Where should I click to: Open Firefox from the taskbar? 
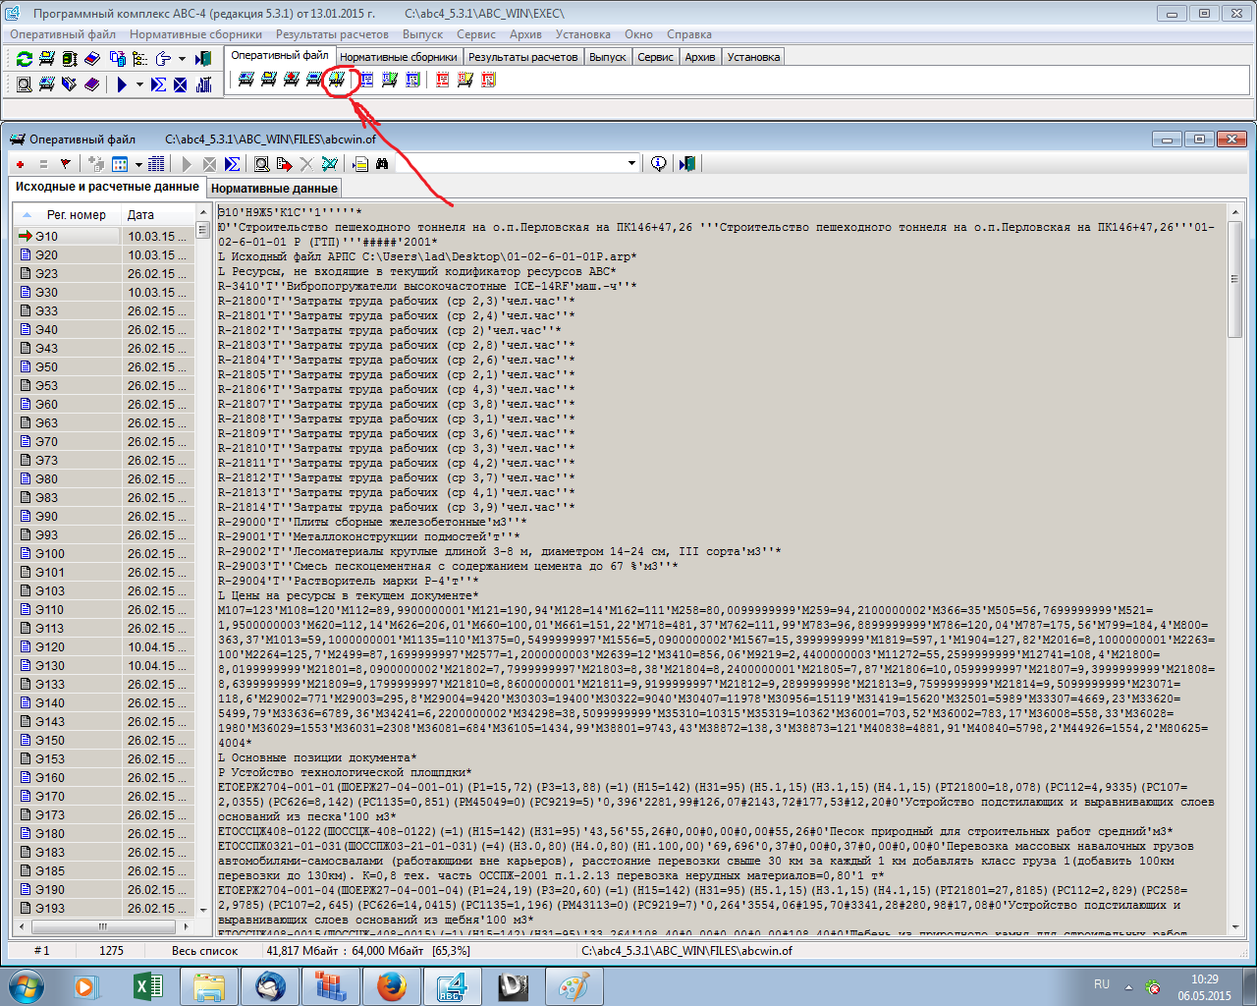click(391, 985)
